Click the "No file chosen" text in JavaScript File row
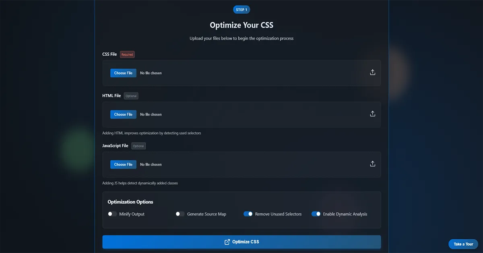This screenshot has width=483, height=253. 151,164
